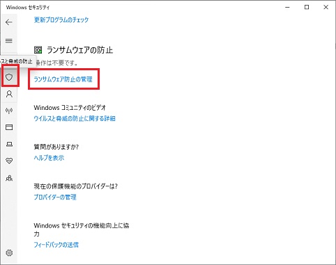Maximize the Windows Security window
This screenshot has height=265, width=336.
307,8
